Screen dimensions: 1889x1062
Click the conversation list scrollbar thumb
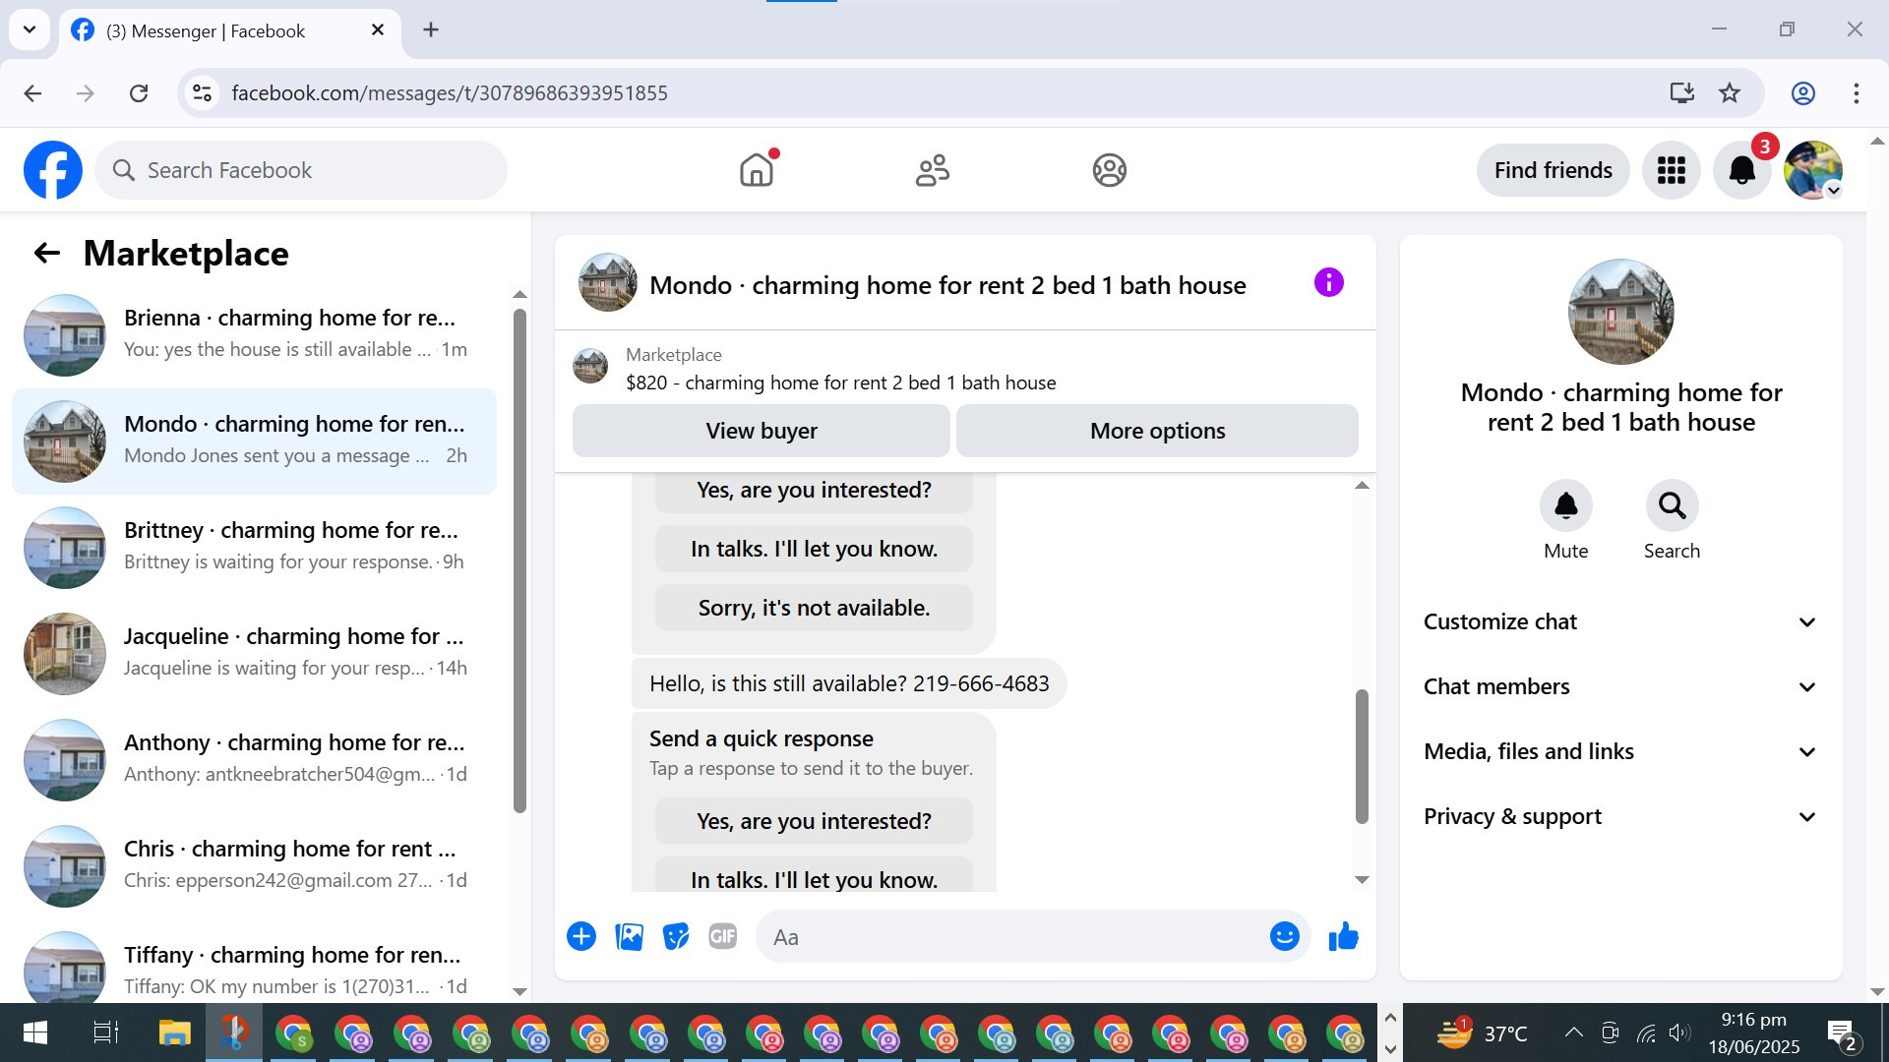(519, 560)
